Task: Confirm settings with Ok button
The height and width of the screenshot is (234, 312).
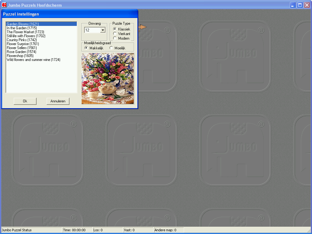Action: pyautogui.click(x=25, y=101)
